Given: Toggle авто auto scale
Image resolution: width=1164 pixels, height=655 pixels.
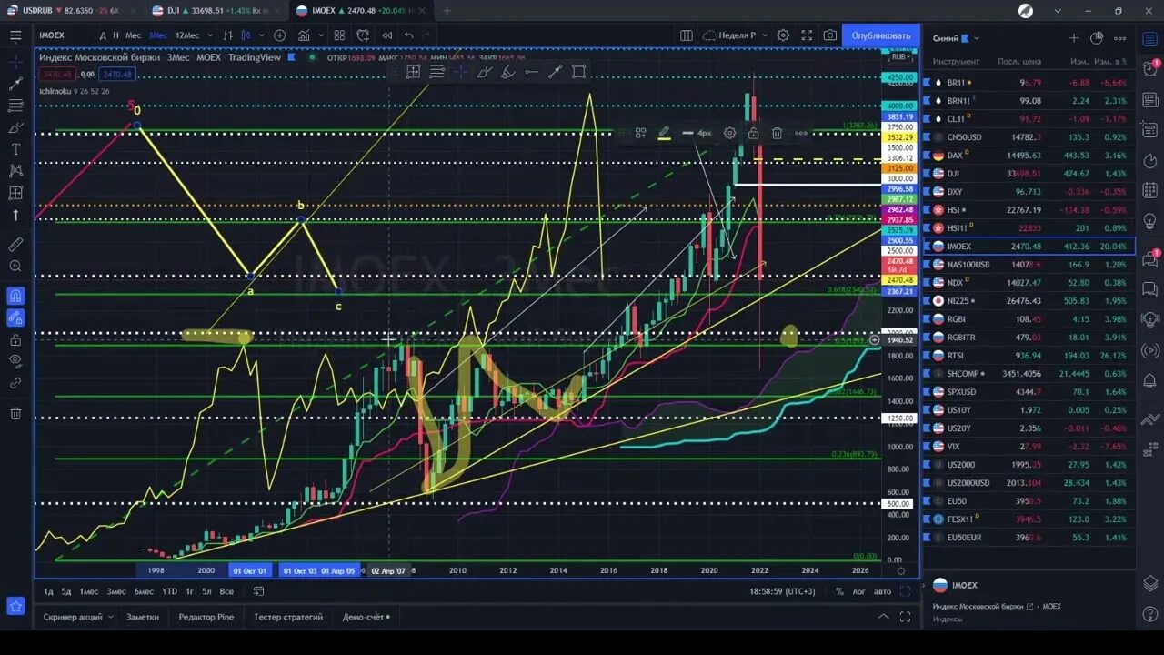Looking at the screenshot, I should pyautogui.click(x=882, y=591).
